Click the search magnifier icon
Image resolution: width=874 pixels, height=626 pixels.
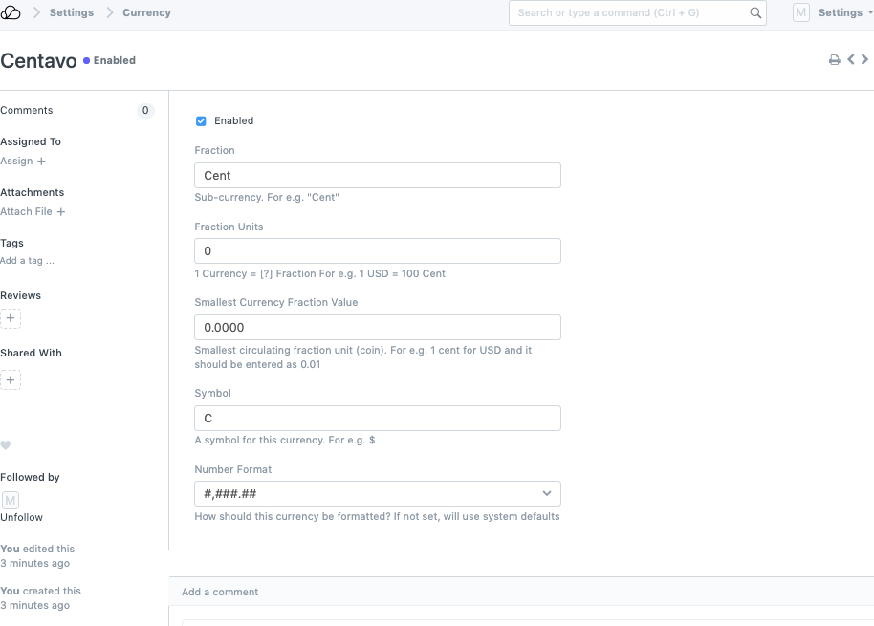click(754, 13)
